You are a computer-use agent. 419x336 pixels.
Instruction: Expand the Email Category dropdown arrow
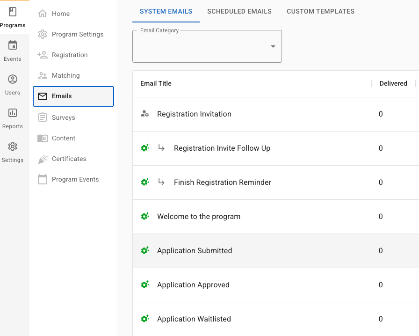point(273,46)
